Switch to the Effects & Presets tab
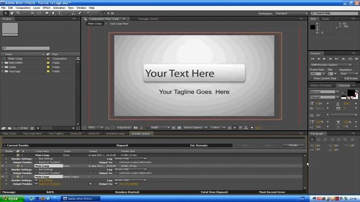The height and width of the screenshot is (202, 360). (321, 85)
